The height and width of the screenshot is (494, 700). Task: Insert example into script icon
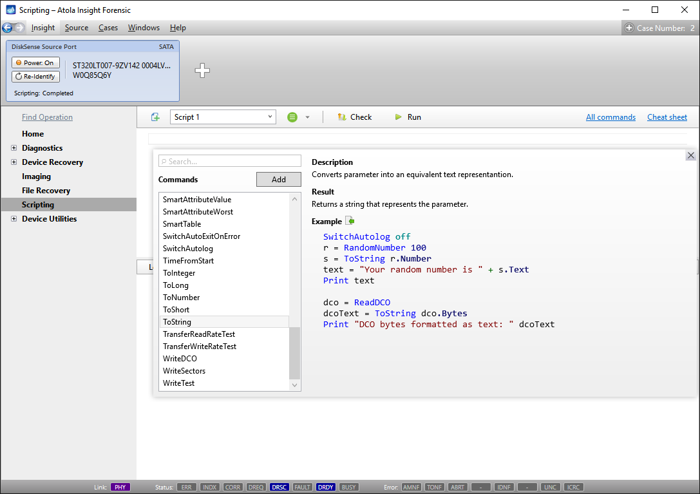tap(350, 221)
